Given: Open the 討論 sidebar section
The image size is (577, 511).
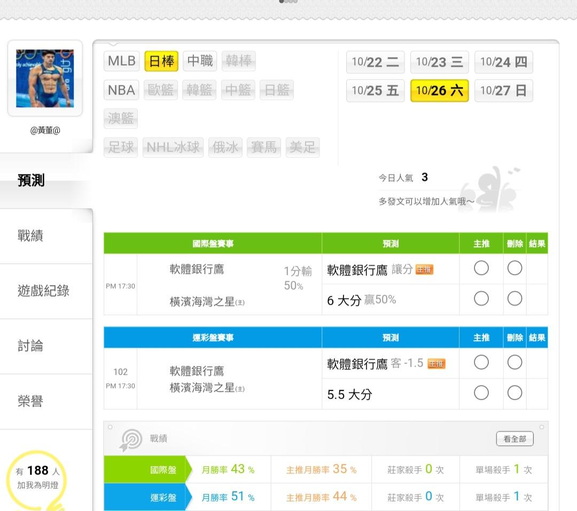Looking at the screenshot, I should point(46,346).
